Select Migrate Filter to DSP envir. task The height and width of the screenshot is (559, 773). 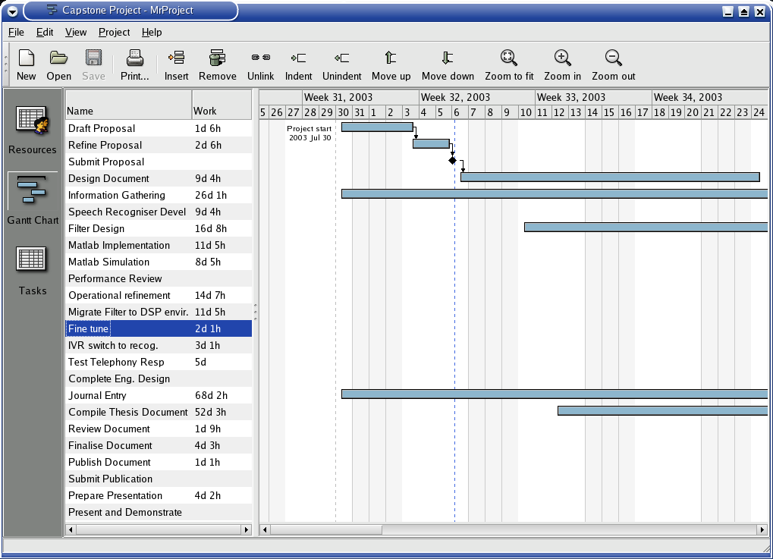coord(159,312)
